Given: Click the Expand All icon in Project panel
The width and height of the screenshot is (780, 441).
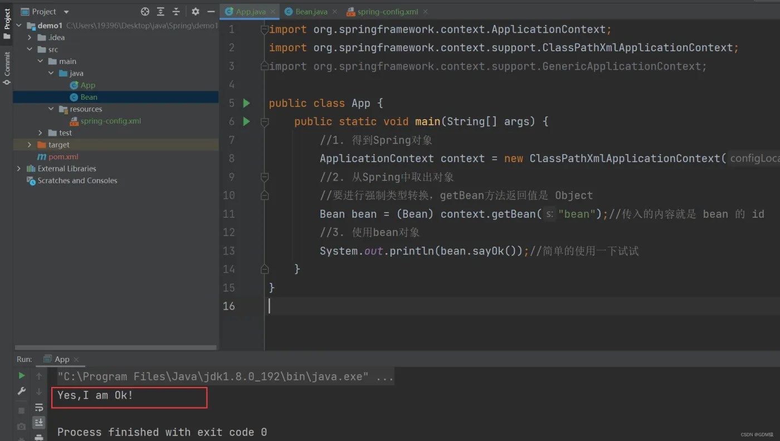Looking at the screenshot, I should 160,11.
